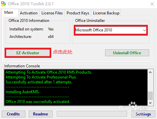Viewport: 157px width, 119px height.
Task: Open the Readme button
Action: point(40,114)
